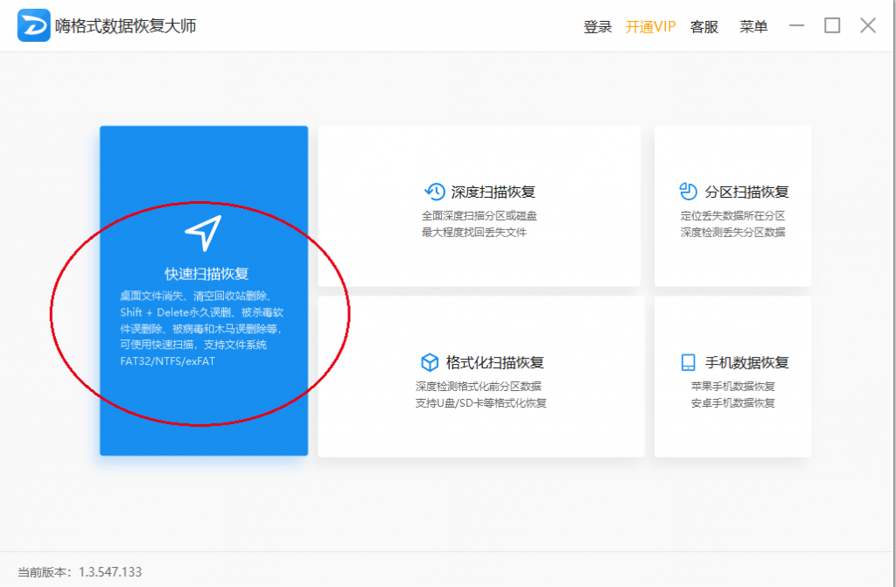Screen dimensions: 896x587
Task: Click the partition scan pie icon
Action: [x=688, y=192]
